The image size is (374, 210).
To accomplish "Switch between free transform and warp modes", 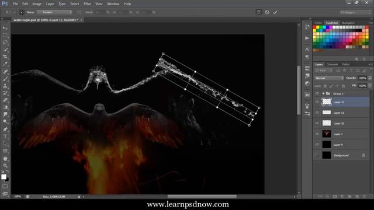I will pos(258,12).
